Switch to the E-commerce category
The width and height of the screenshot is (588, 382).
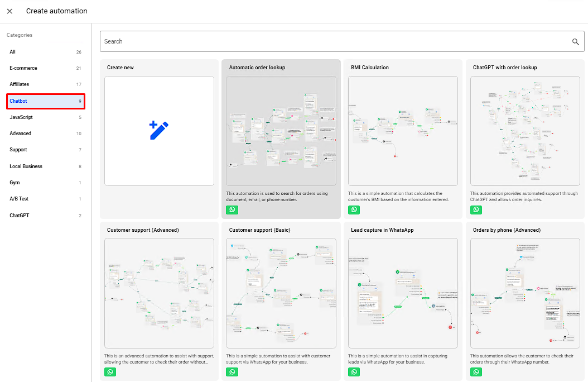[46, 68]
